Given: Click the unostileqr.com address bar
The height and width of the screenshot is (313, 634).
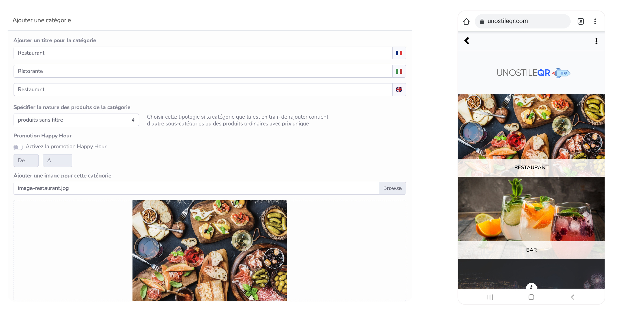Looking at the screenshot, I should coord(523,21).
